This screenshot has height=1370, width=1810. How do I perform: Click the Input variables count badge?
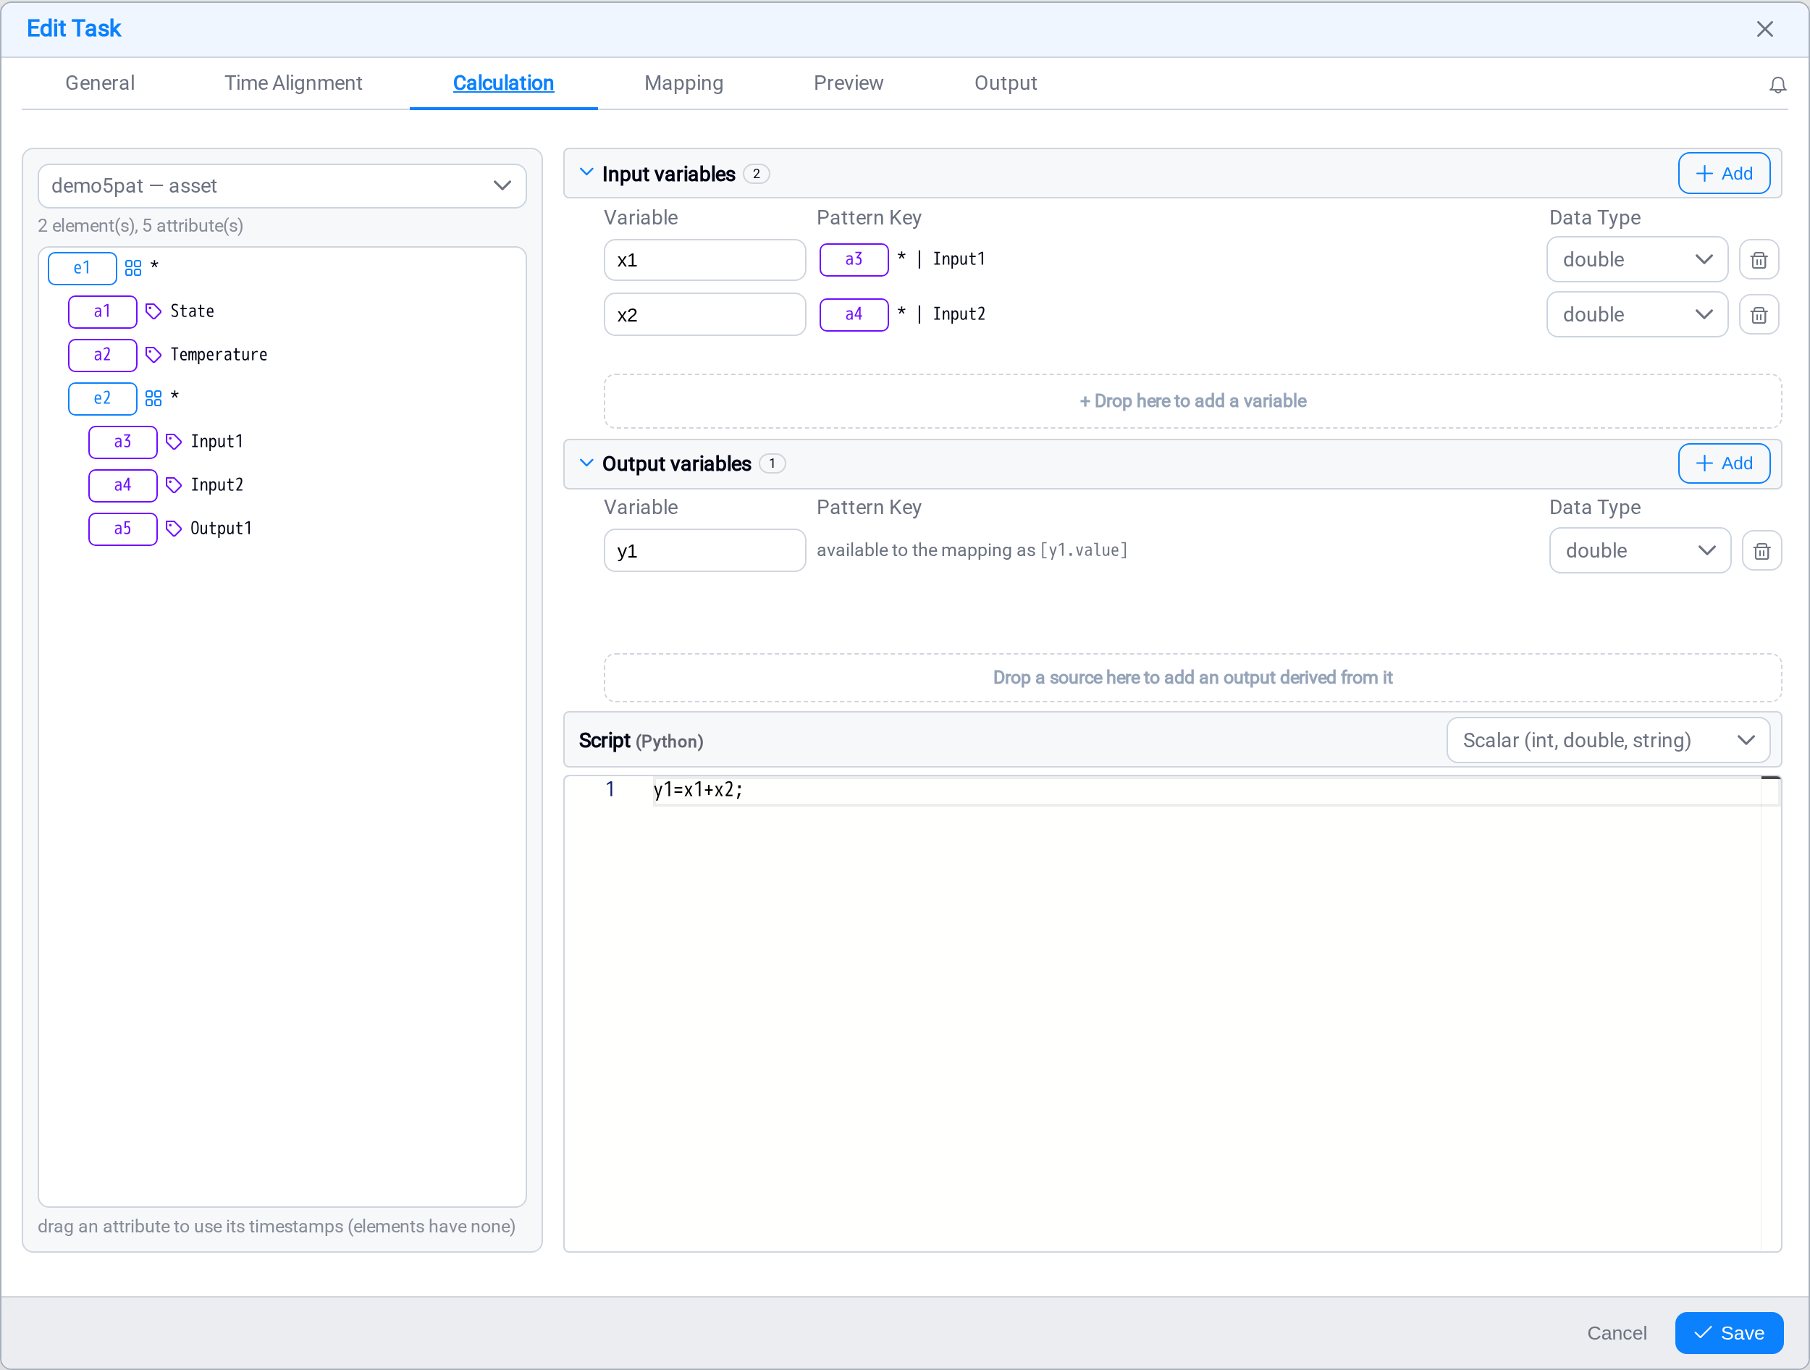pyautogui.click(x=756, y=174)
